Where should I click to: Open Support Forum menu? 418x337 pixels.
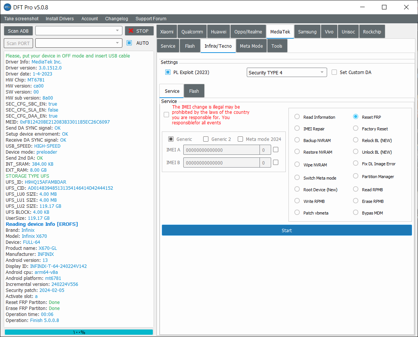coord(151,19)
